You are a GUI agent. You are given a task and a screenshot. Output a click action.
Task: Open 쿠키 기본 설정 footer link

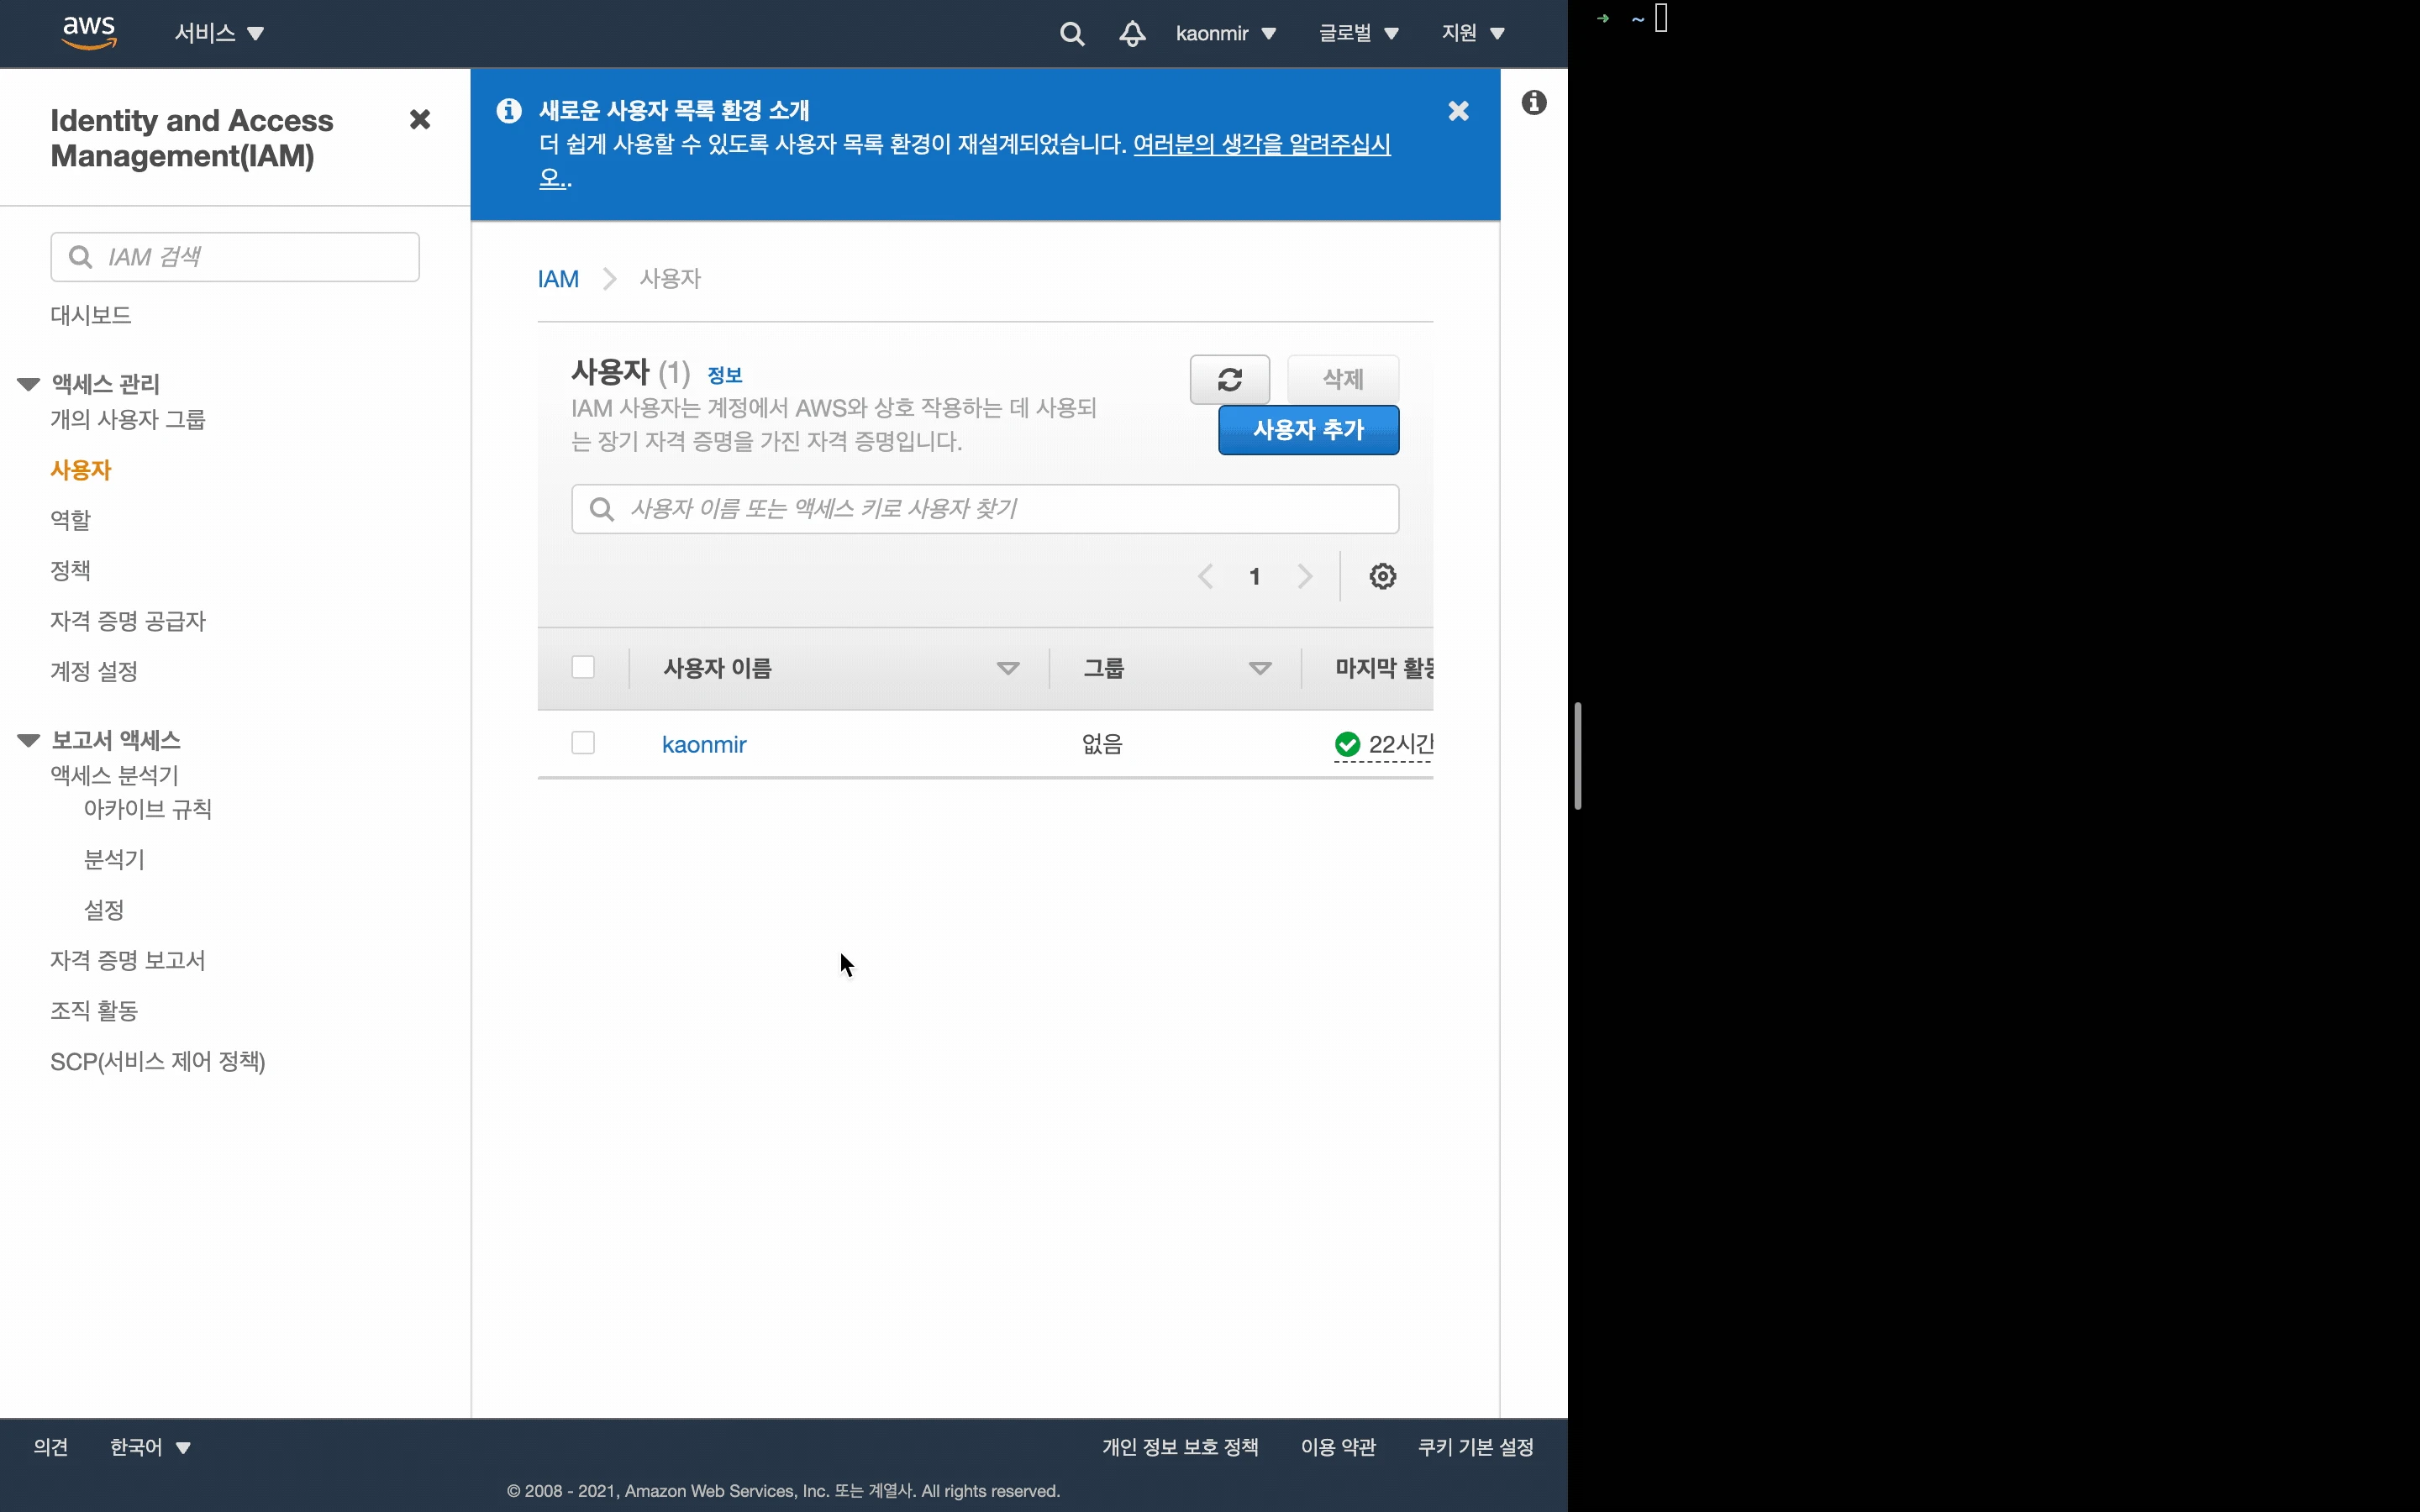pos(1476,1447)
